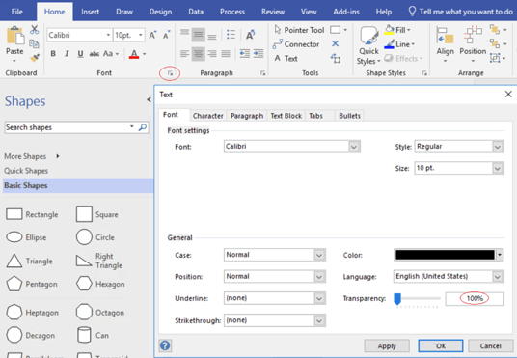Click the Group objects icon
Viewport: 517px width, 358px height.
tap(495, 58)
